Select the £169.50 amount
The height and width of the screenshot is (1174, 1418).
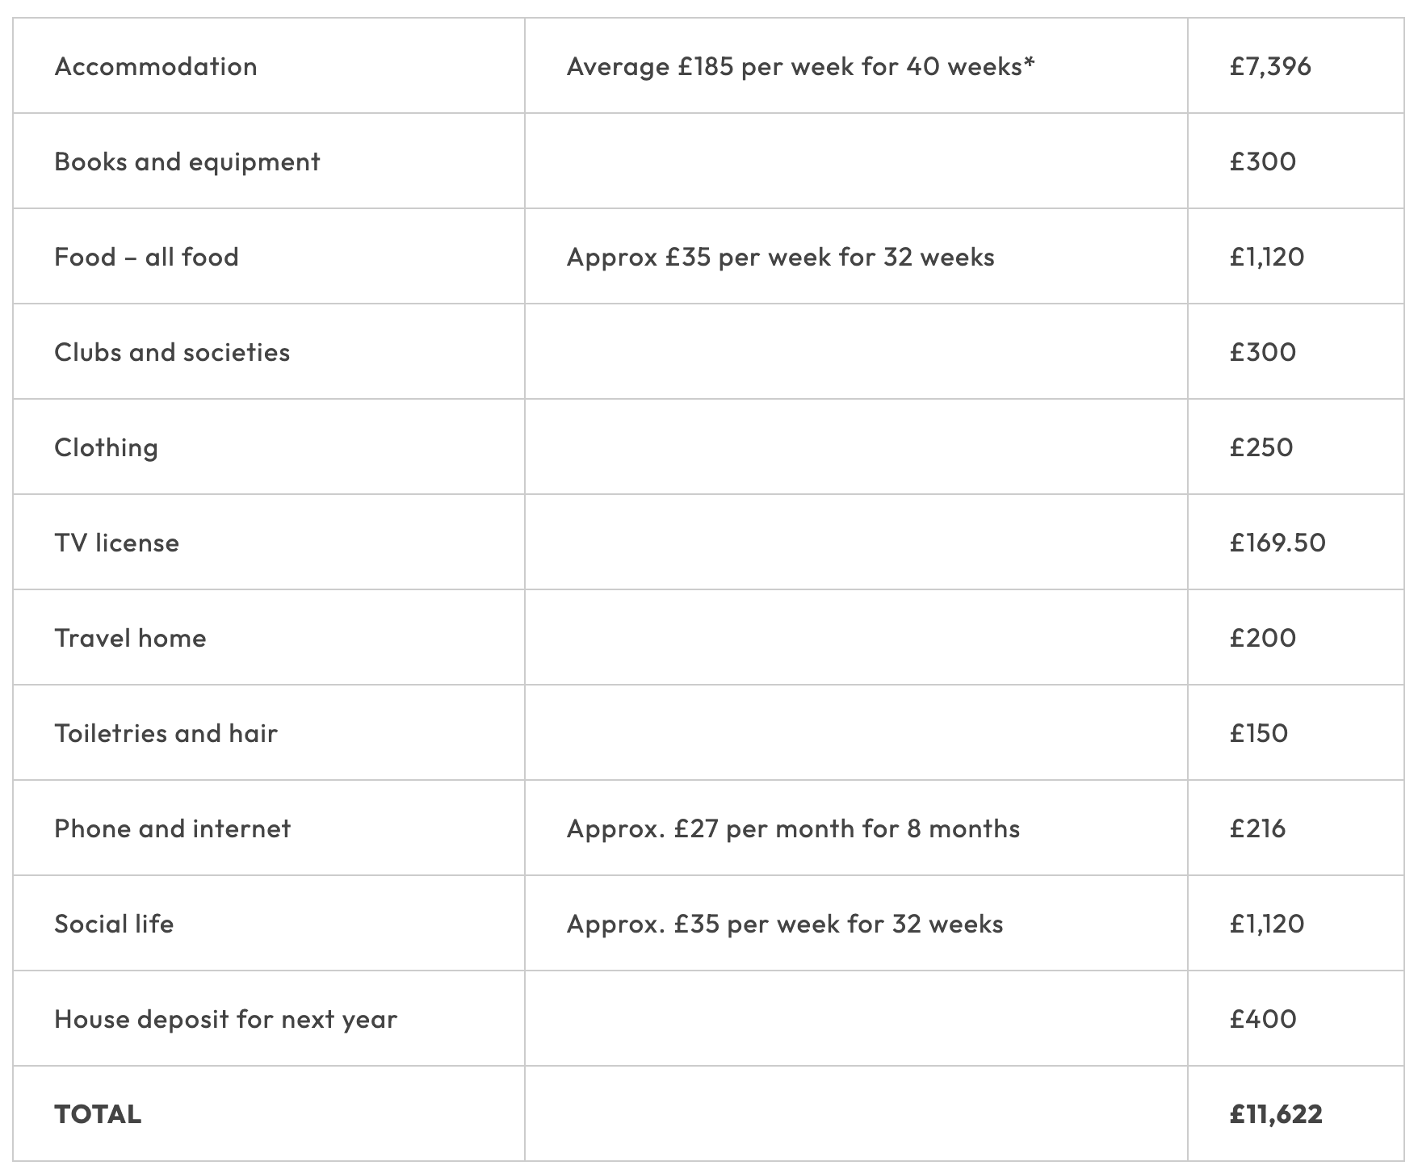[x=1277, y=543]
